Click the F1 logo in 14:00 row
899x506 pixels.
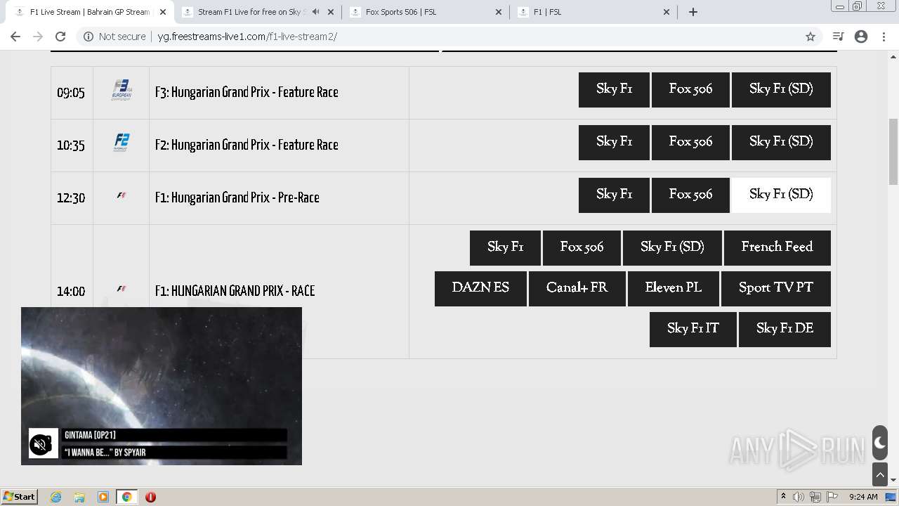[x=121, y=289]
